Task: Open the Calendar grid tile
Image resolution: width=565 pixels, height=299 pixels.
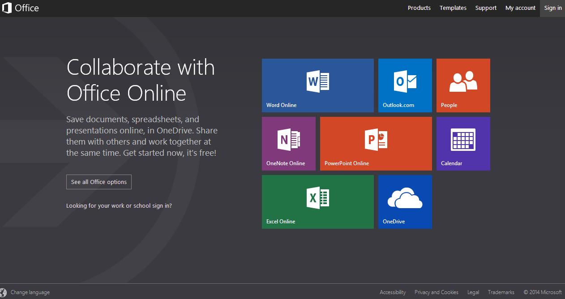Action: pos(463,144)
